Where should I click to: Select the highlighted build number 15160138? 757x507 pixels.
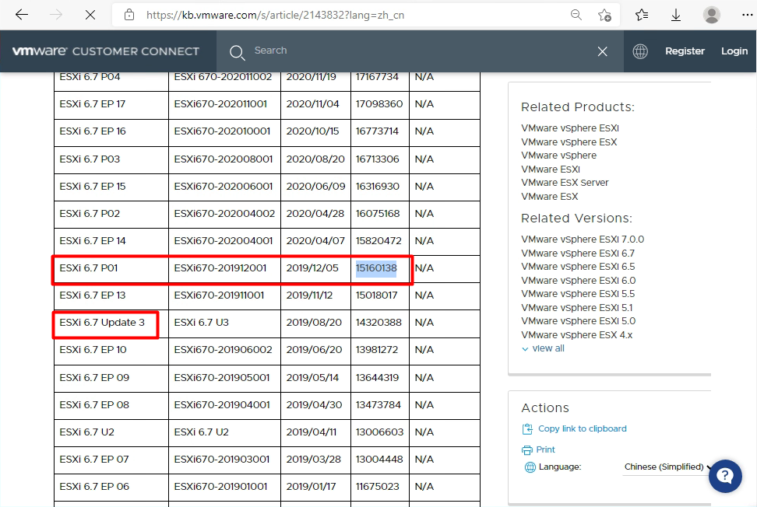coord(376,268)
